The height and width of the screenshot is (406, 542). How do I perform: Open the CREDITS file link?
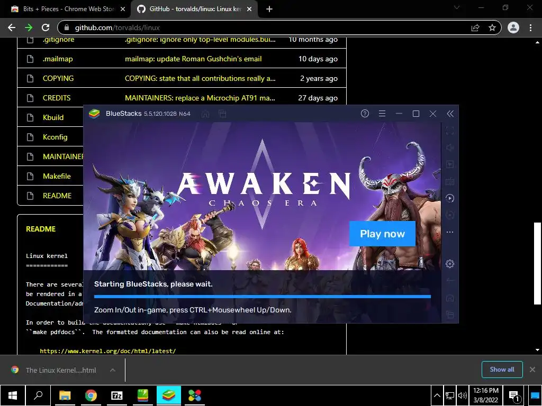click(x=57, y=98)
